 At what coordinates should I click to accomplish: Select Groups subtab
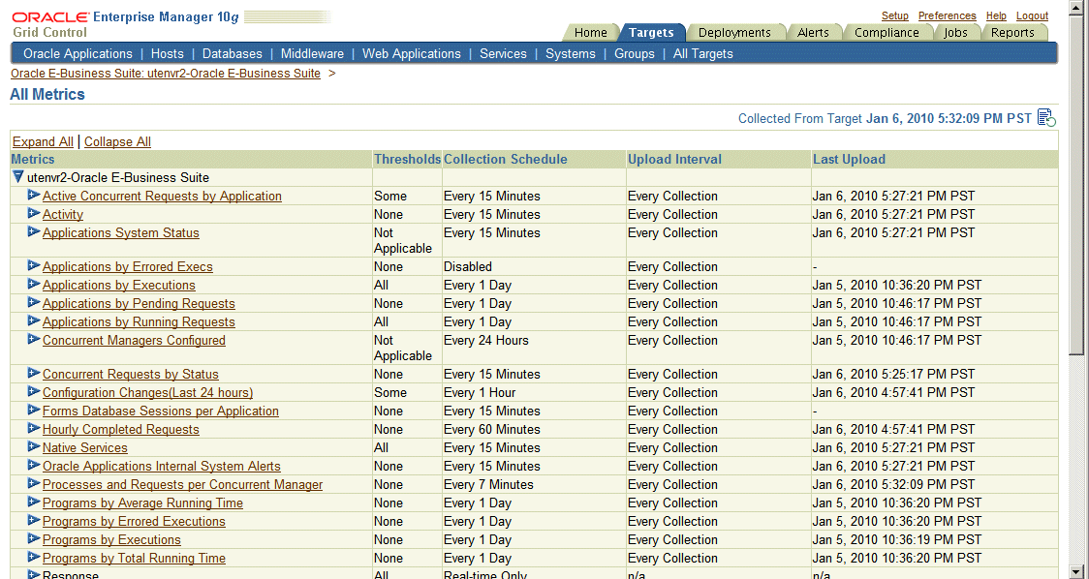coord(634,53)
